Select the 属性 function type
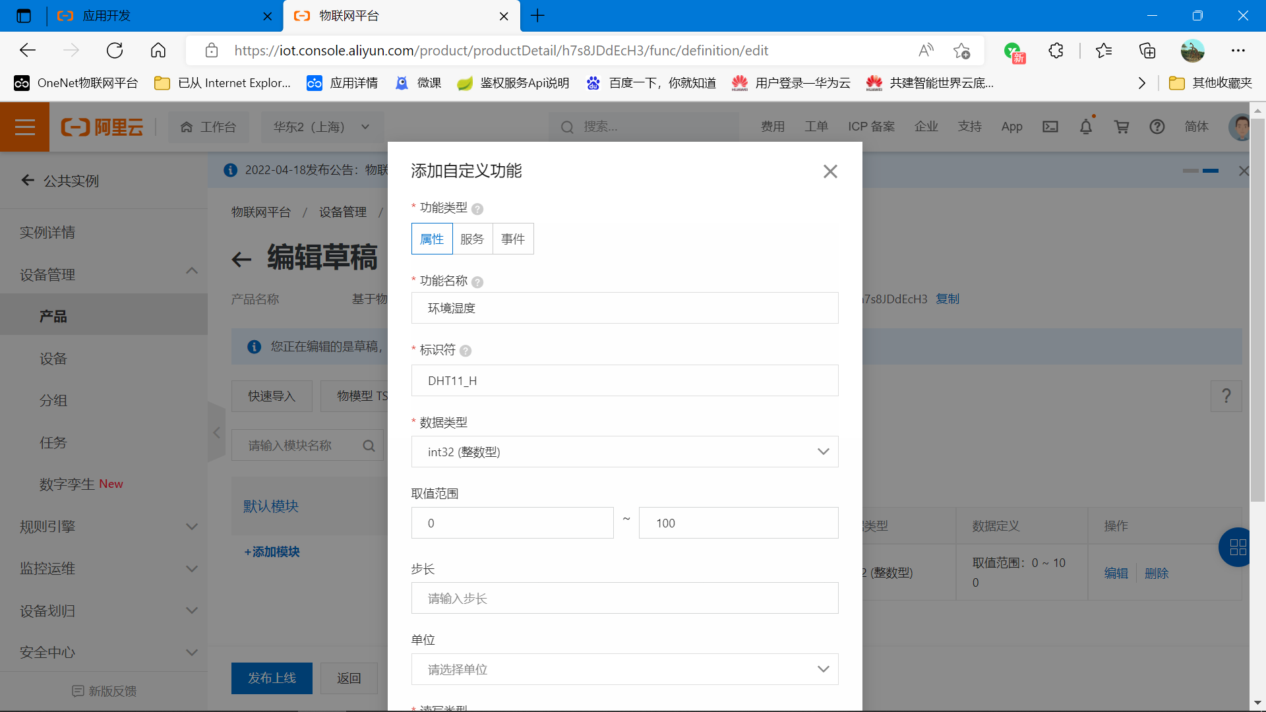This screenshot has width=1266, height=712. pyautogui.click(x=432, y=239)
